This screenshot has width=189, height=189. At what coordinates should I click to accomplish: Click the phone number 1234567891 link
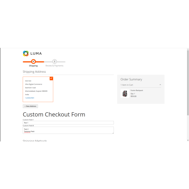click(x=30, y=98)
